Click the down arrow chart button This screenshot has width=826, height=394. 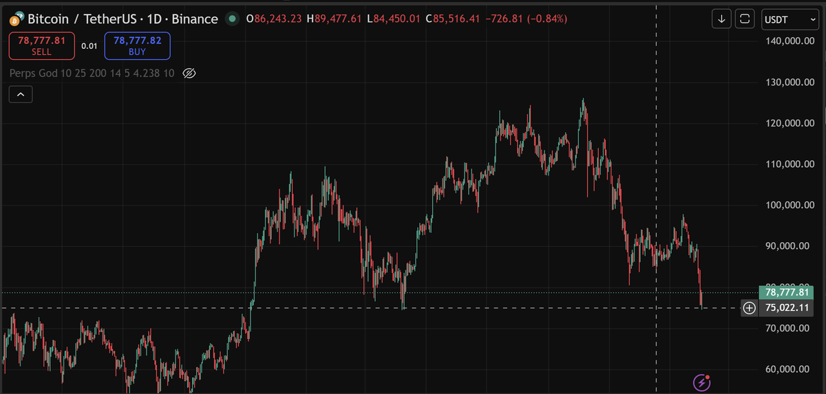coord(721,19)
